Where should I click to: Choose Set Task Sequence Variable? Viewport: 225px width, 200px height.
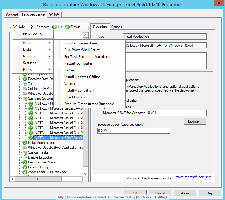point(89,57)
